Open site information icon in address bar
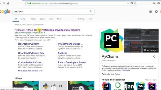Viewport: 161px width, 90px height. coord(28,3)
